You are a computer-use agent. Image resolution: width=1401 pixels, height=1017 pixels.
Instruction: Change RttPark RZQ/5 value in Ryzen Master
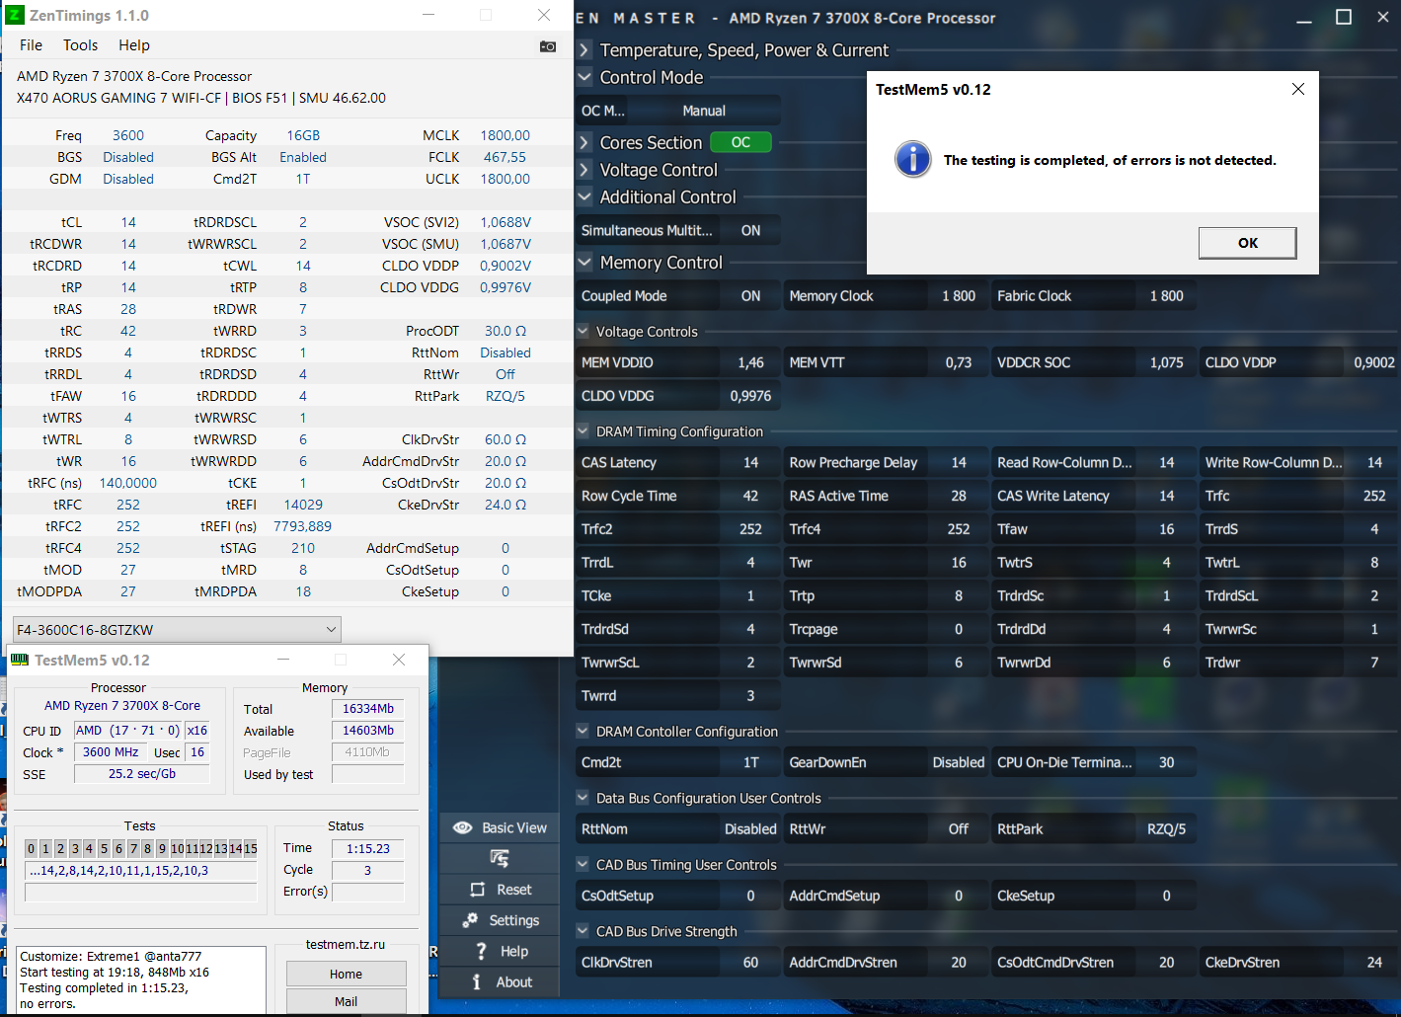pos(1166,829)
